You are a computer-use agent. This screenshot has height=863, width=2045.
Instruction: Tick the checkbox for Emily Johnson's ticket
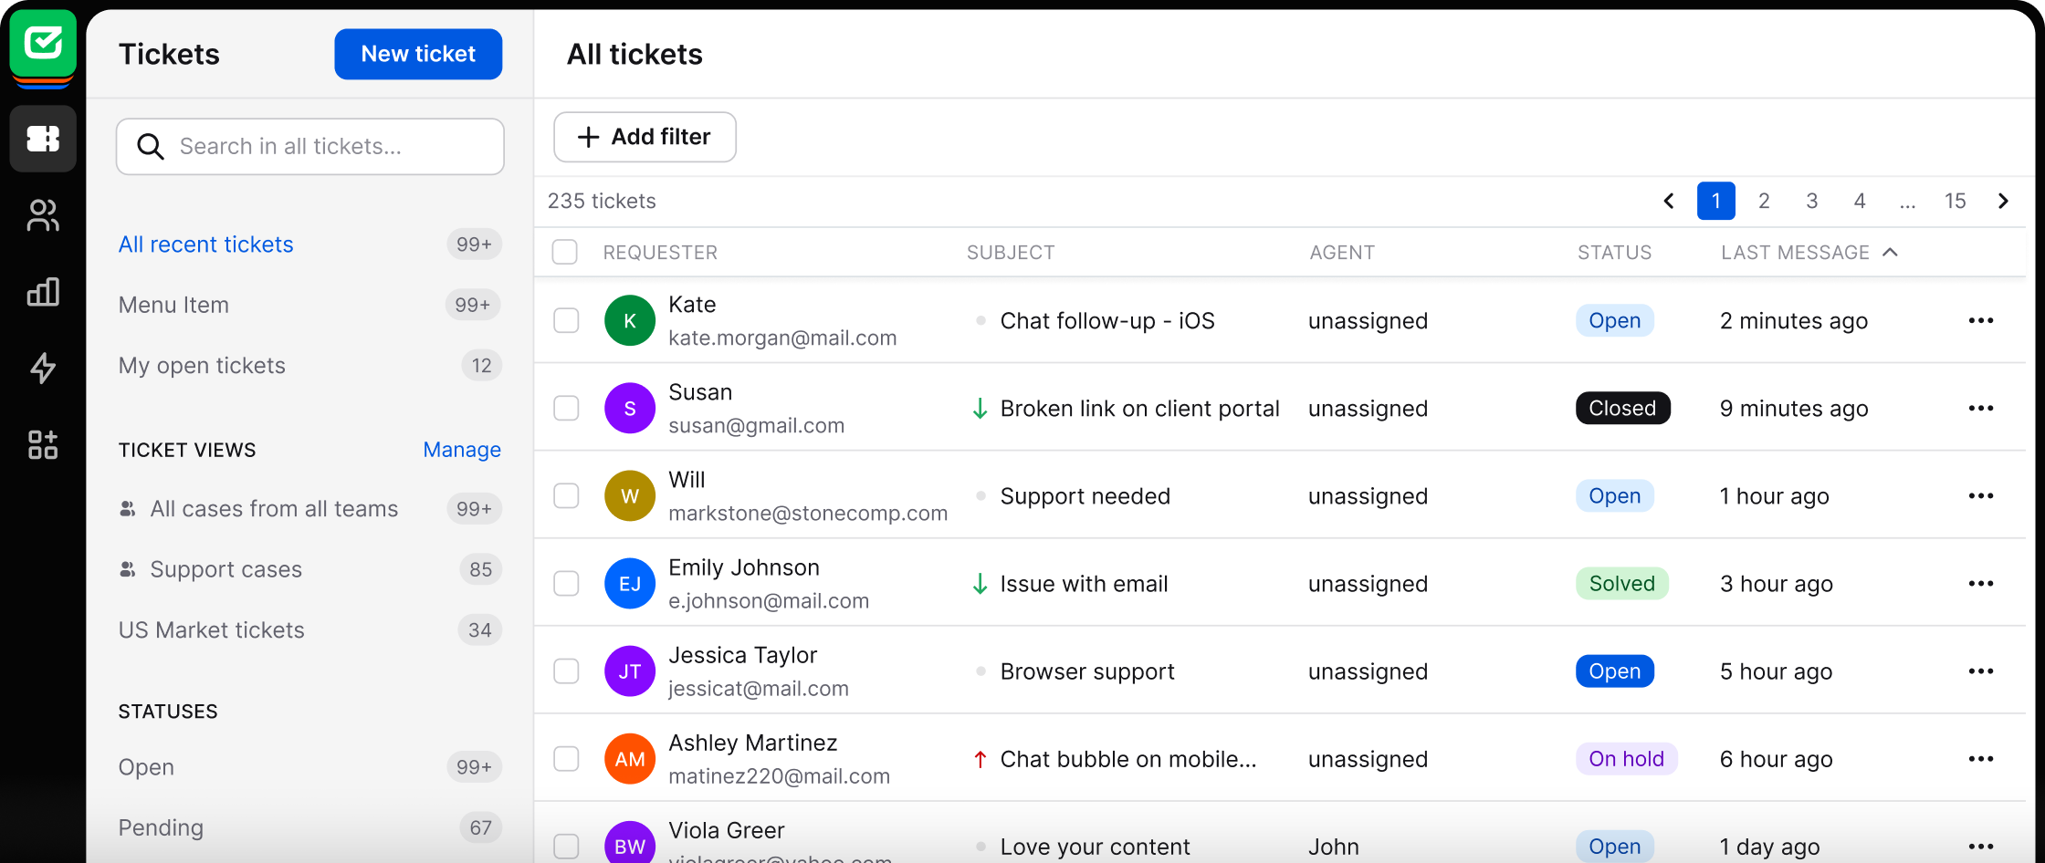point(566,583)
